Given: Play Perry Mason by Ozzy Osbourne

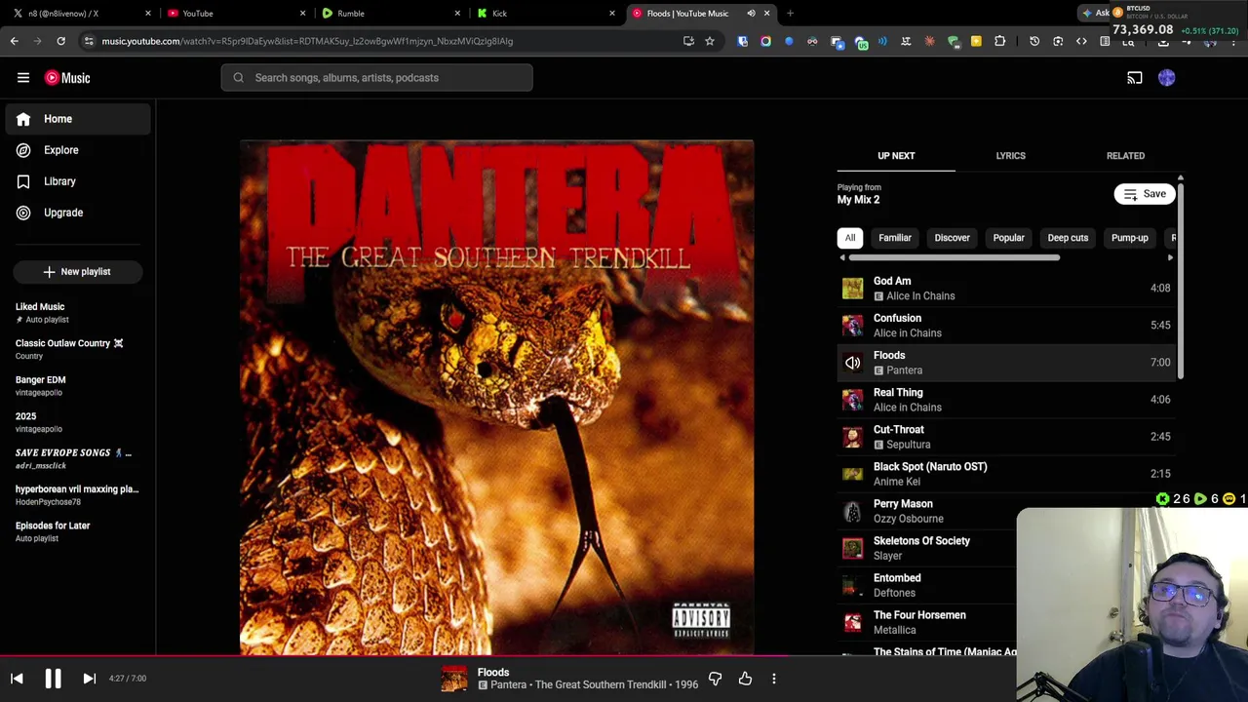Looking at the screenshot, I should pyautogui.click(x=926, y=511).
